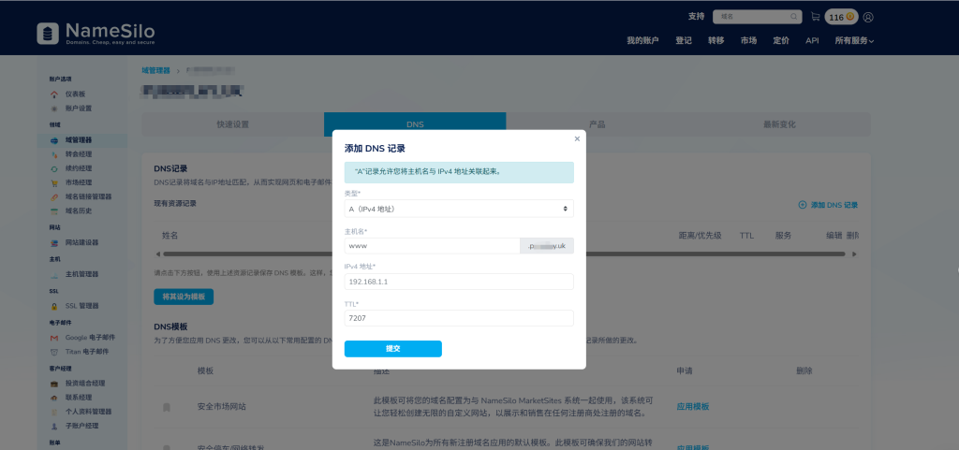Click the 服务 column header
This screenshot has height=450, width=959.
784,236
